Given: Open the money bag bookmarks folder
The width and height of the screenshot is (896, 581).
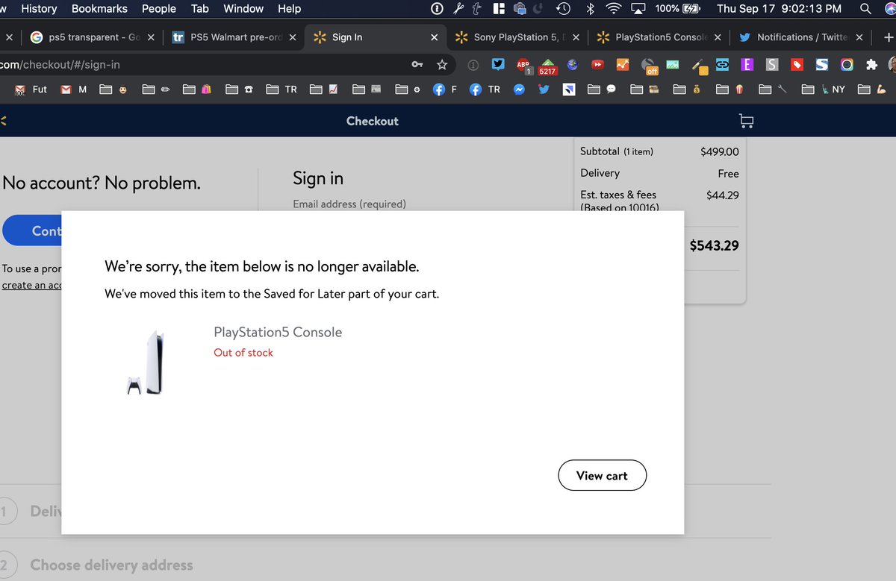Looking at the screenshot, I should click(688, 89).
